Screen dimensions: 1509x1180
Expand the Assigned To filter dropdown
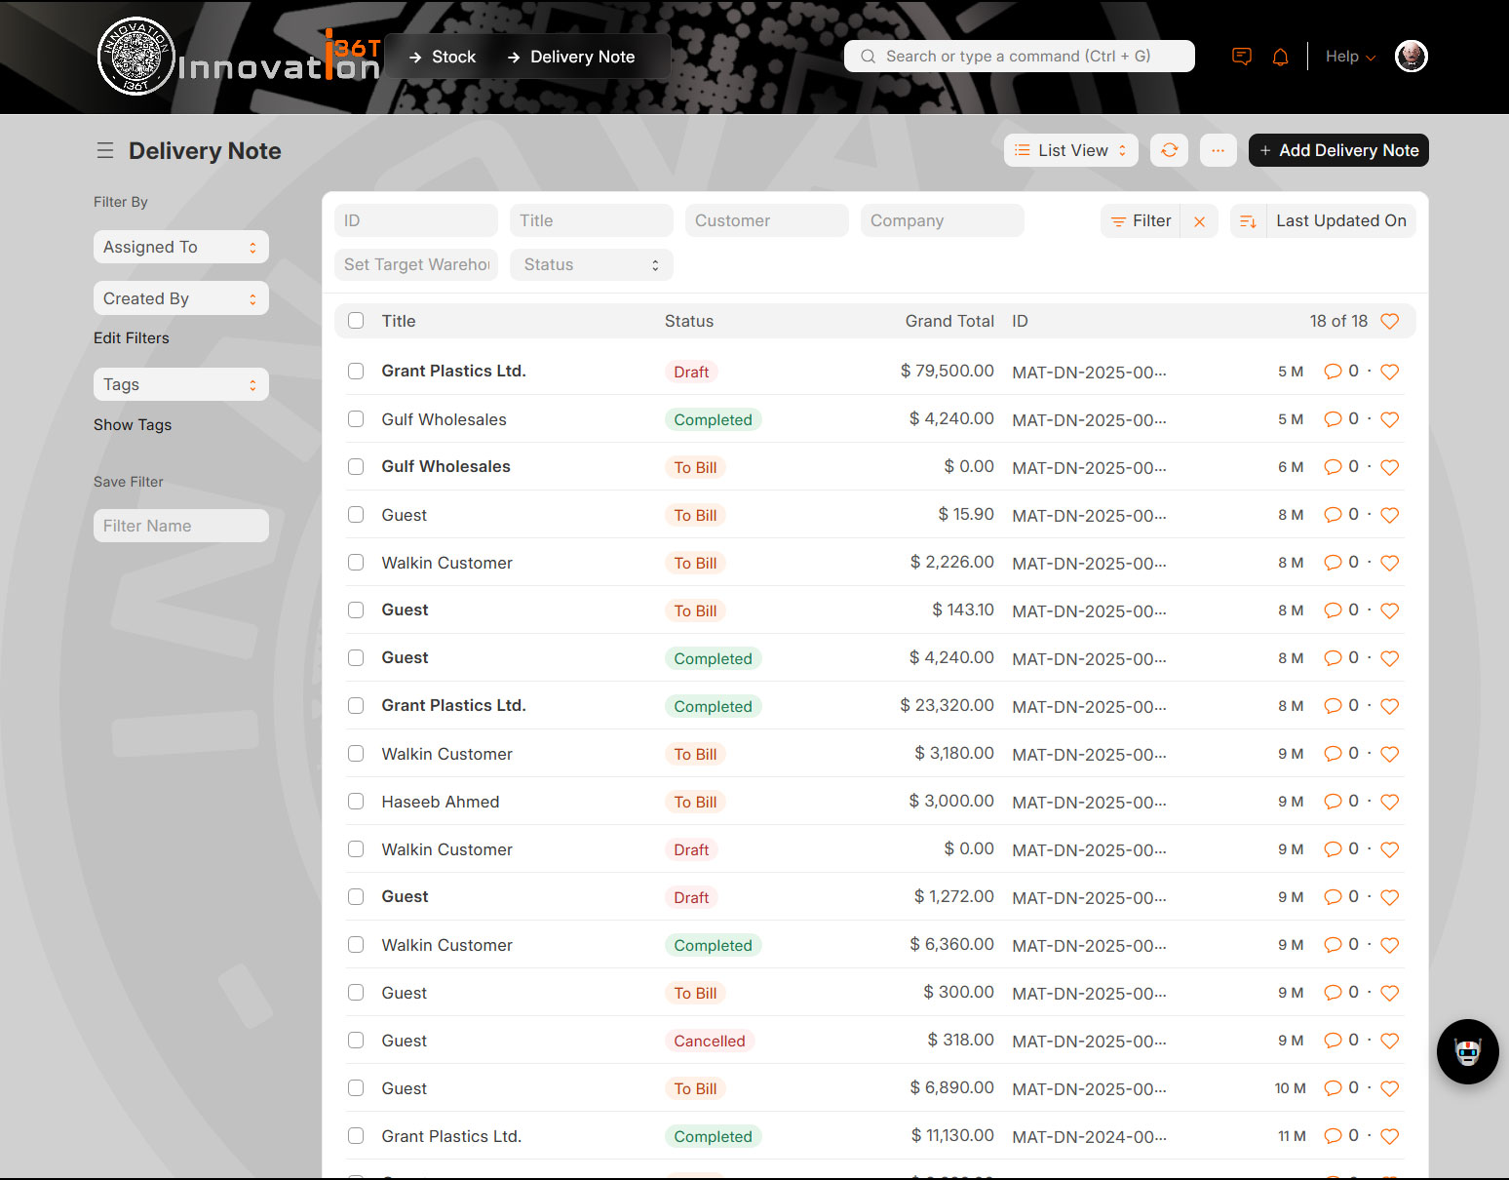coord(180,247)
